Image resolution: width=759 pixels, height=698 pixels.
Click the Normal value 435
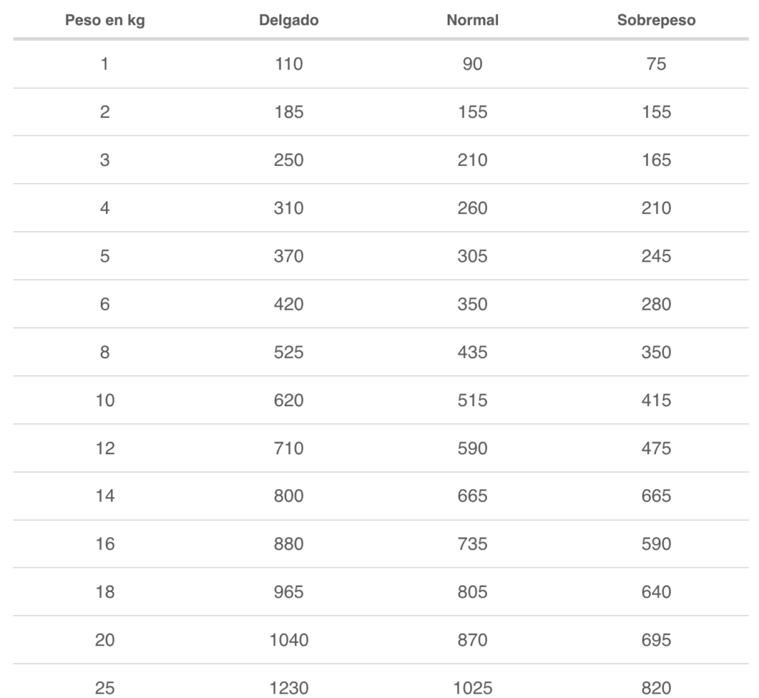point(472,352)
